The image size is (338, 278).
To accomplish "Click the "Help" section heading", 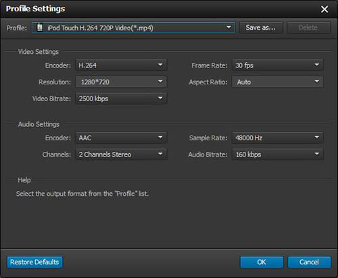I will point(24,180).
